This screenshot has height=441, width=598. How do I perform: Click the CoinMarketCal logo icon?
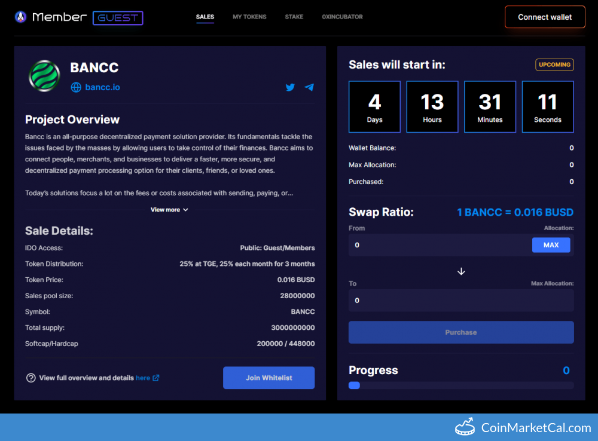coord(465,427)
